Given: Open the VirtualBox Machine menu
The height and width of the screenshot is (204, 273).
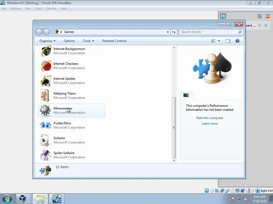Looking at the screenshot, I should [16, 8].
